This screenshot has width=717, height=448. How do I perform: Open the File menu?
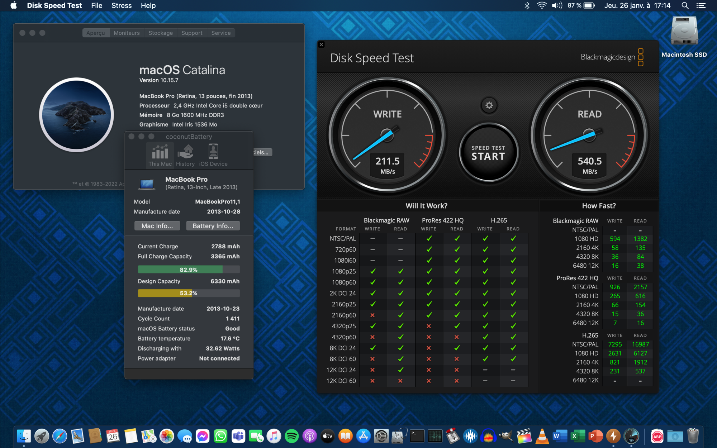(96, 5)
